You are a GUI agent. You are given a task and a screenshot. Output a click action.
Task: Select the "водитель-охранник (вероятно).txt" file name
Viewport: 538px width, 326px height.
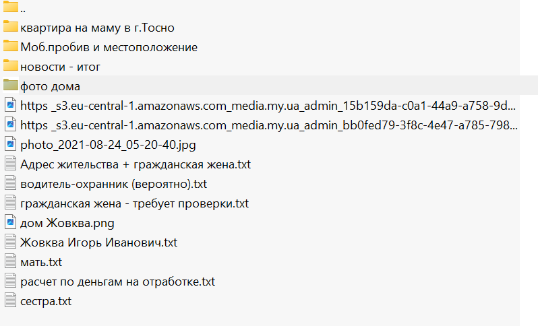tap(113, 184)
